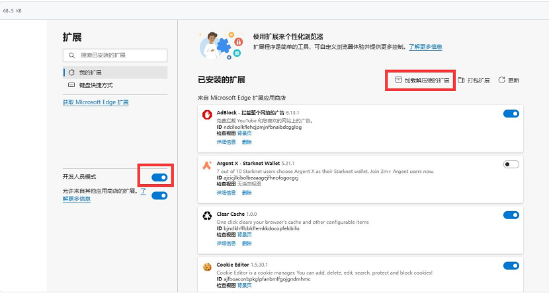Click the Argent X extension logo

[x=206, y=165]
